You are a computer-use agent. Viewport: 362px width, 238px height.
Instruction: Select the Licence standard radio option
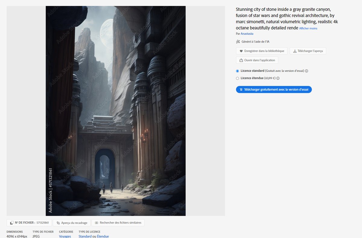237,71
